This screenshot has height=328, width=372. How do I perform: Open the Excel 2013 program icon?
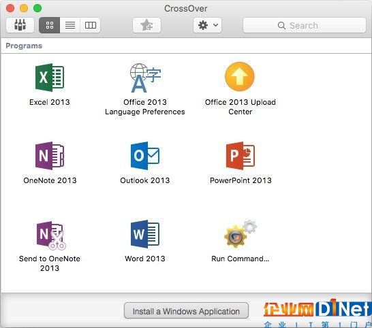coord(50,78)
